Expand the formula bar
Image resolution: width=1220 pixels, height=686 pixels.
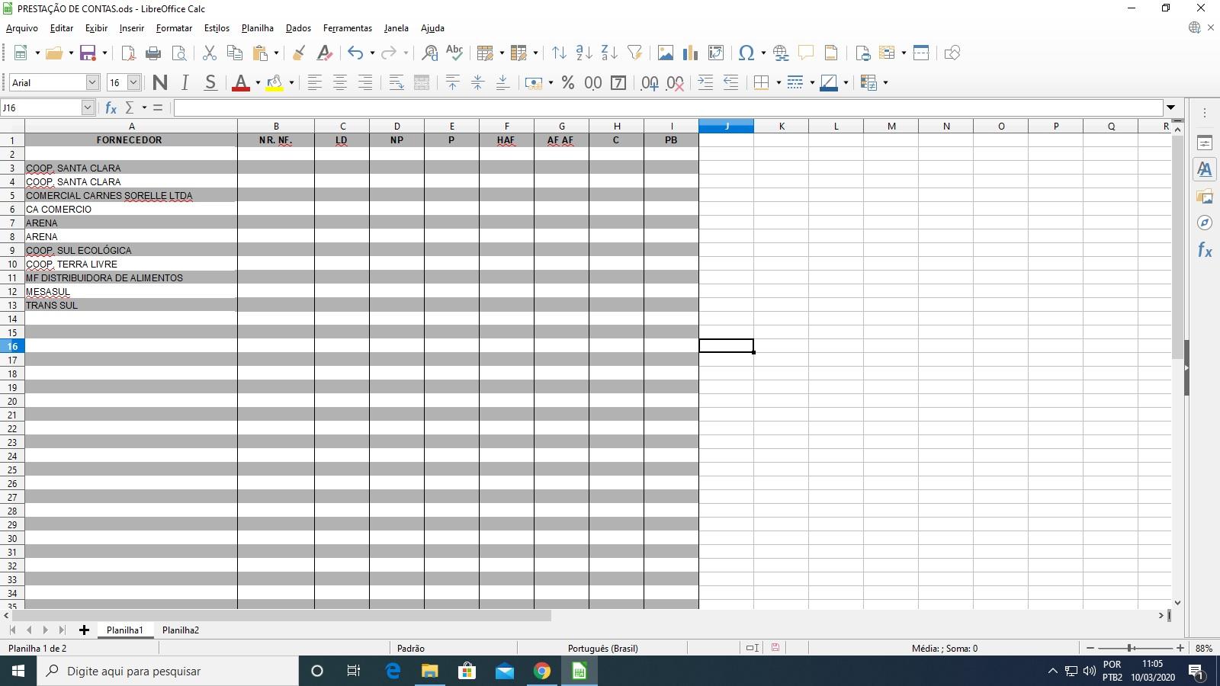point(1171,107)
